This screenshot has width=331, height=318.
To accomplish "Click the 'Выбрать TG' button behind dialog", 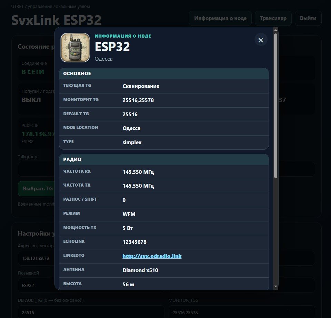I will (x=36, y=189).
